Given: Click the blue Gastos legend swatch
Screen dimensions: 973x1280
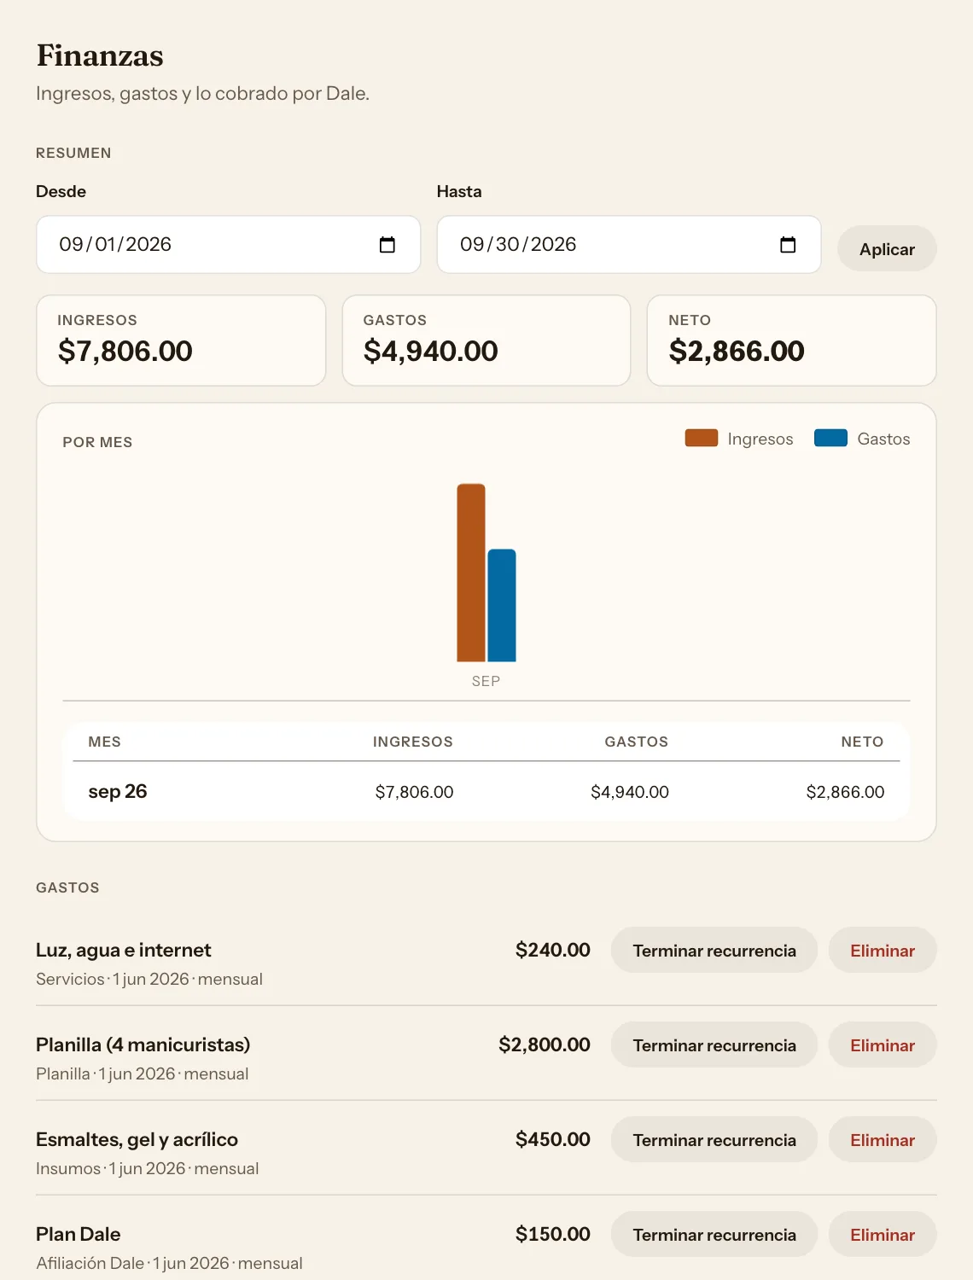Looking at the screenshot, I should pyautogui.click(x=830, y=438).
